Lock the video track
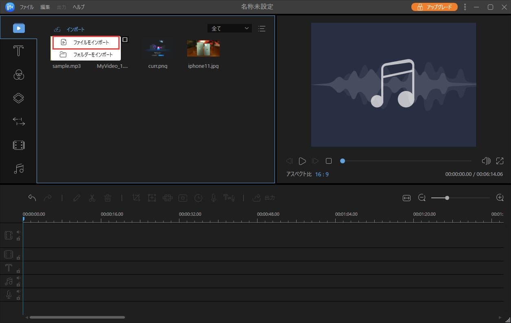 (x=18, y=238)
